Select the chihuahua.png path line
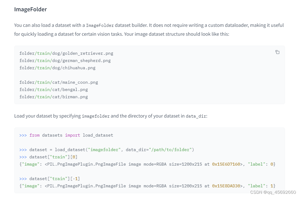300x197 pixels. [x=57, y=68]
